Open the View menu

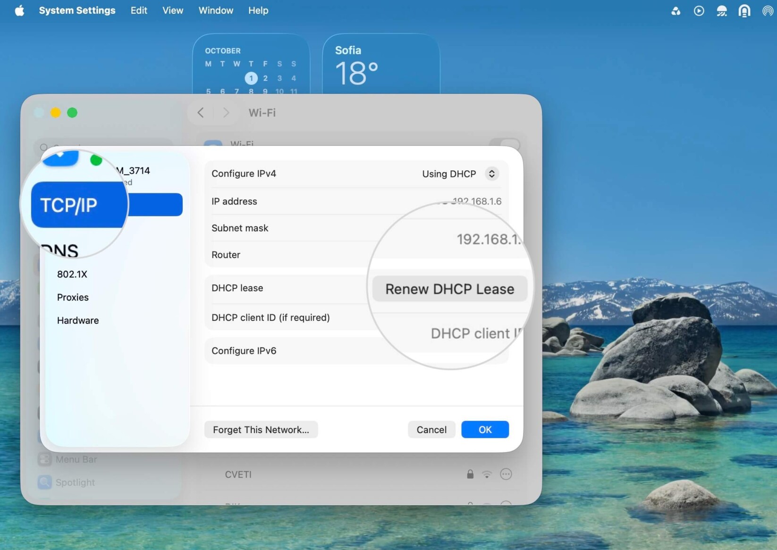tap(173, 10)
